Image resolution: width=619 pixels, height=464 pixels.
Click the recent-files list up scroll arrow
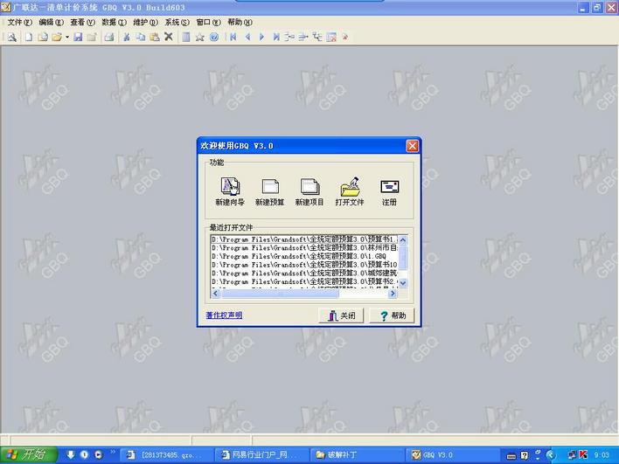(x=403, y=240)
